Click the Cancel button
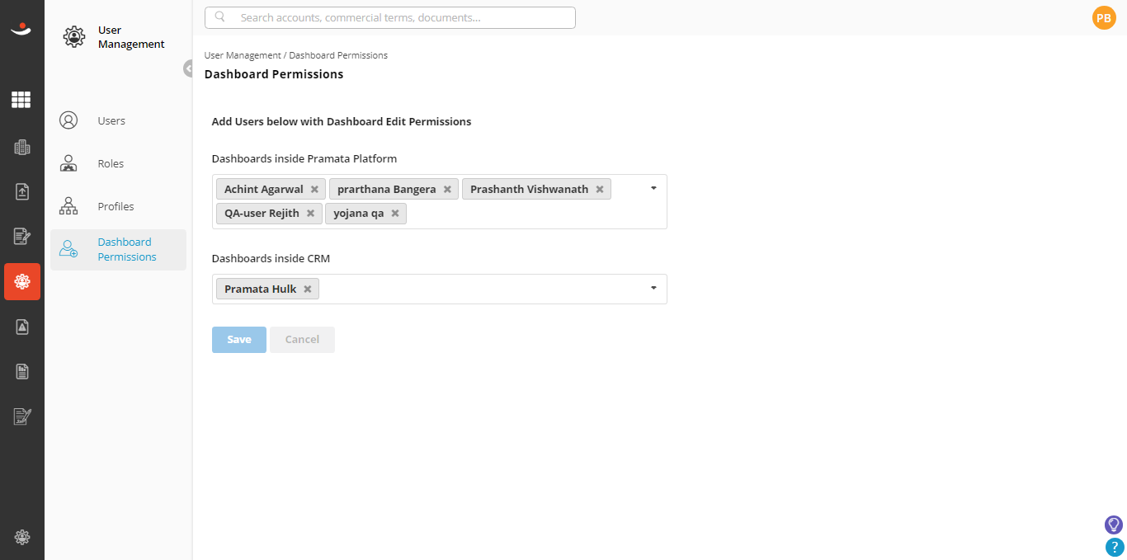 [302, 340]
